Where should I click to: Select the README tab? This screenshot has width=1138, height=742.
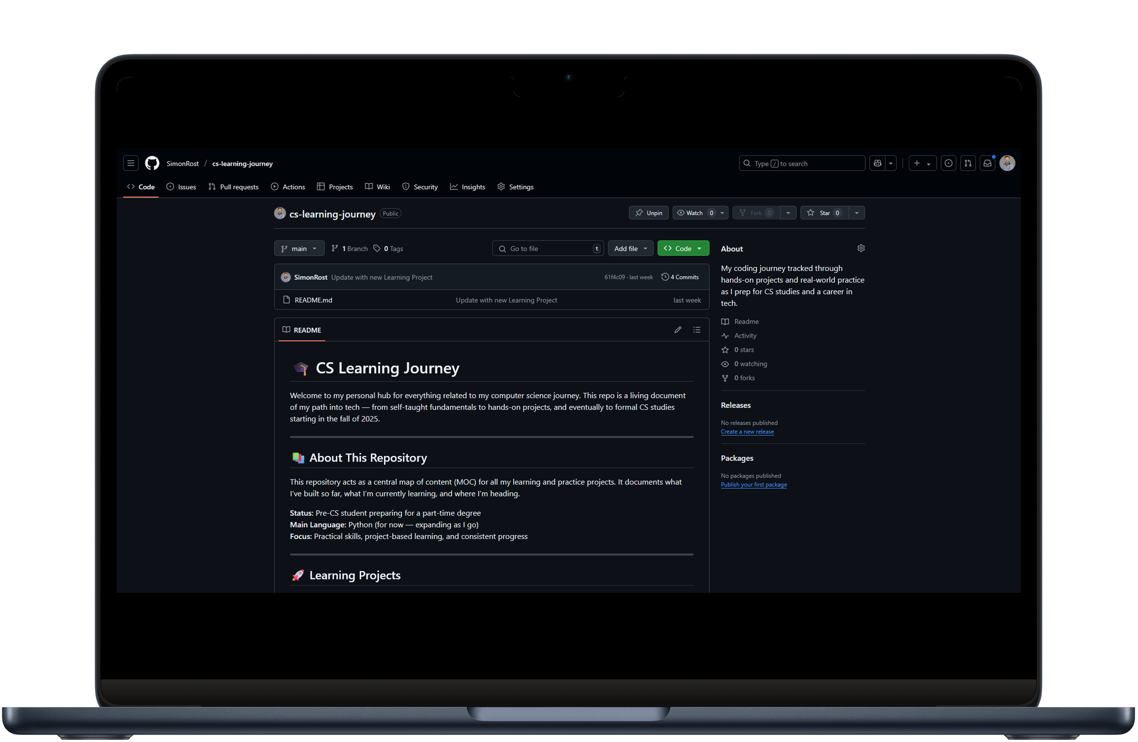click(x=302, y=330)
